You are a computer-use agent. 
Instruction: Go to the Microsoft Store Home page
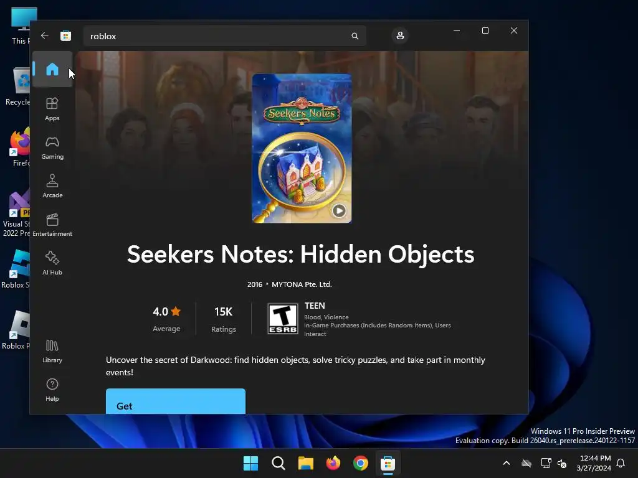52,69
